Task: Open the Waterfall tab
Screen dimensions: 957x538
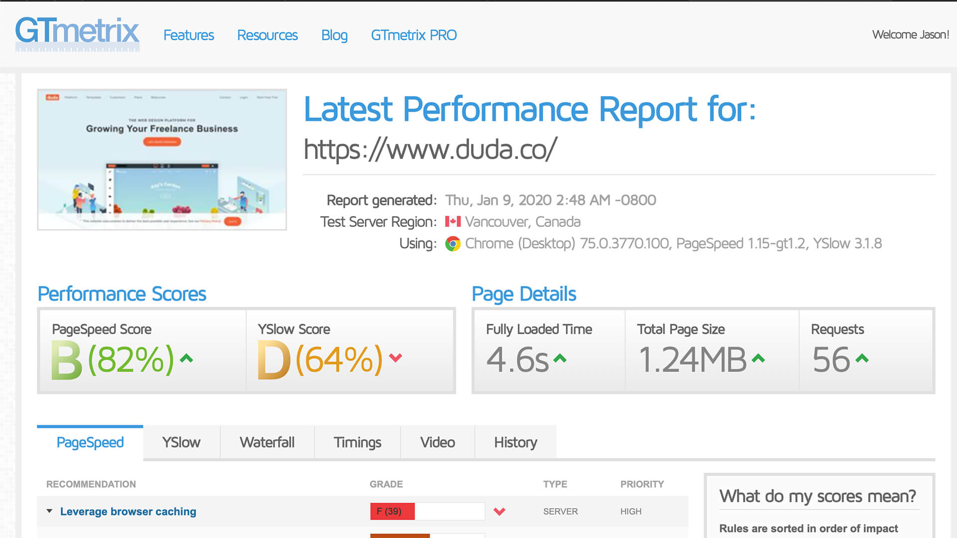Action: (x=267, y=442)
